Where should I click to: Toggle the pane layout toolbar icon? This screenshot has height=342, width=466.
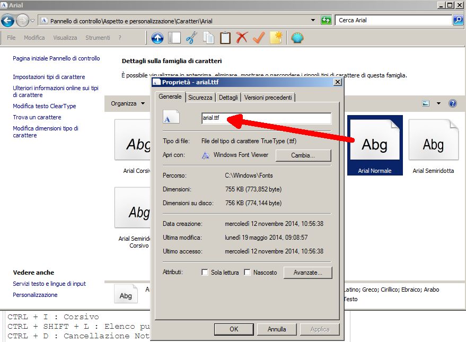tap(174, 38)
